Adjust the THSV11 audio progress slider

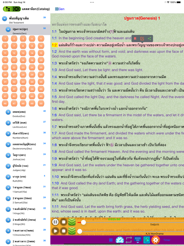83,222
